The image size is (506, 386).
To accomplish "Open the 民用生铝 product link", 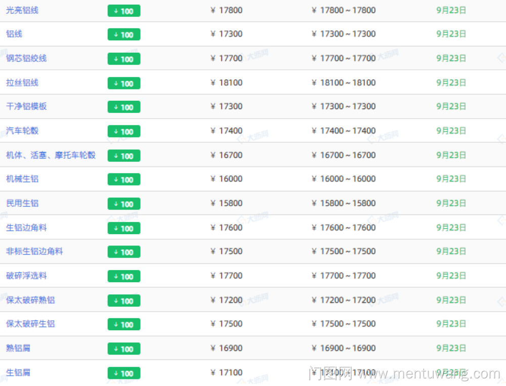I will 22,203.
